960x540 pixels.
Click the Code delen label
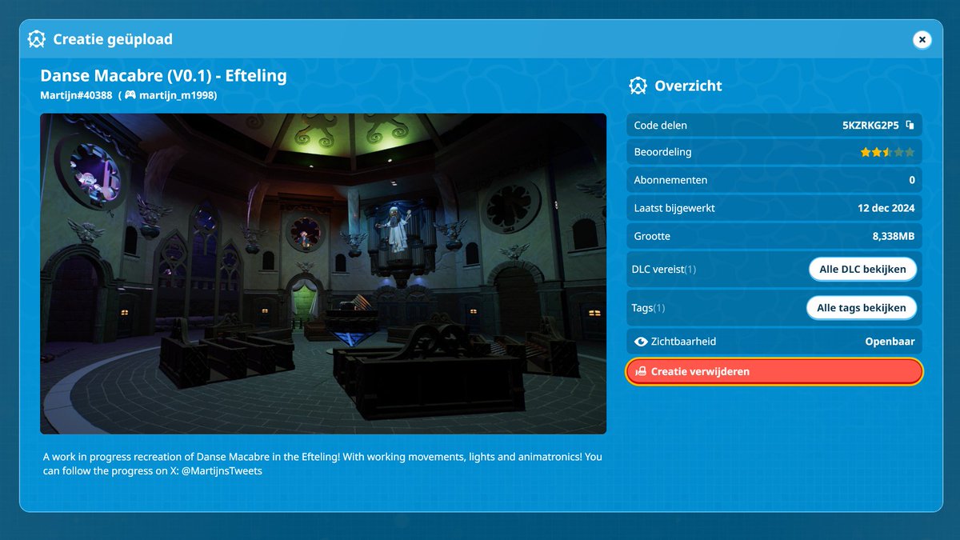coord(660,126)
